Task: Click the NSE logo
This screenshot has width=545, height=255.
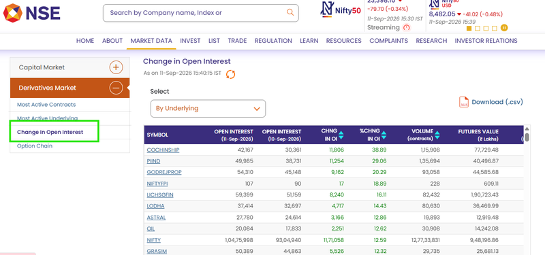Action: click(31, 13)
